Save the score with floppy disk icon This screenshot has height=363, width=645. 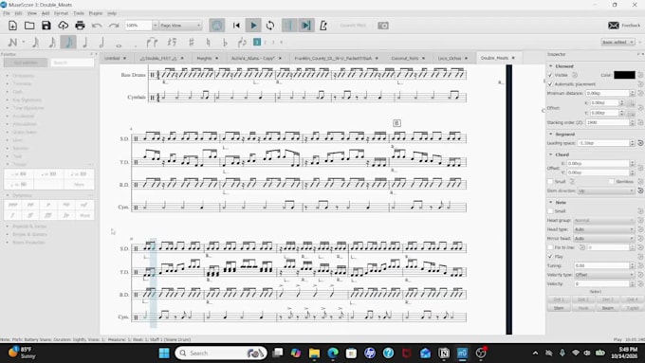point(46,26)
